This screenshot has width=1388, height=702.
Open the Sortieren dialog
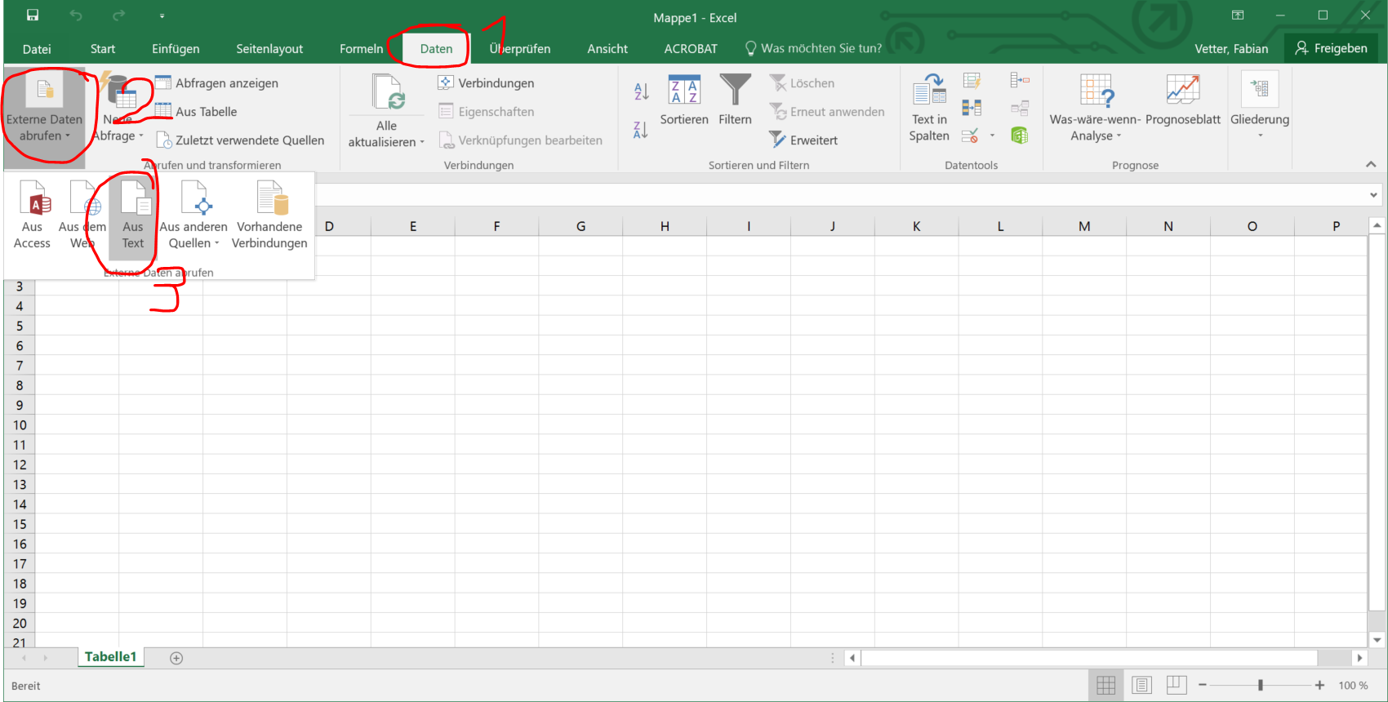point(684,100)
